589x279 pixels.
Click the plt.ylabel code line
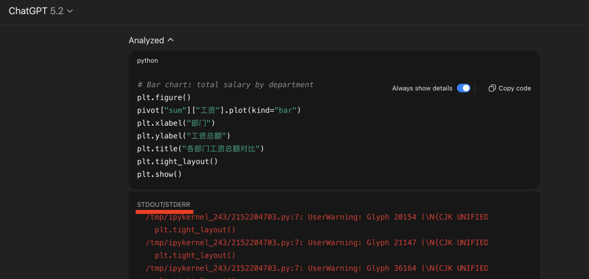click(184, 135)
